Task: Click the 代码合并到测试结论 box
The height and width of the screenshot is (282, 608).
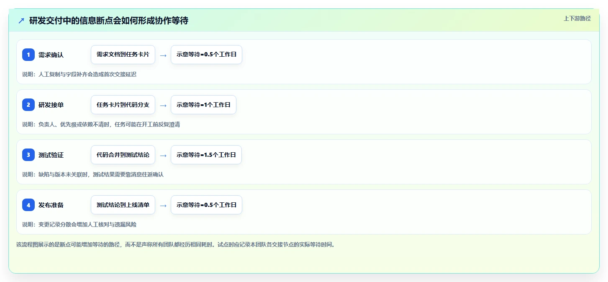Action: 123,155
